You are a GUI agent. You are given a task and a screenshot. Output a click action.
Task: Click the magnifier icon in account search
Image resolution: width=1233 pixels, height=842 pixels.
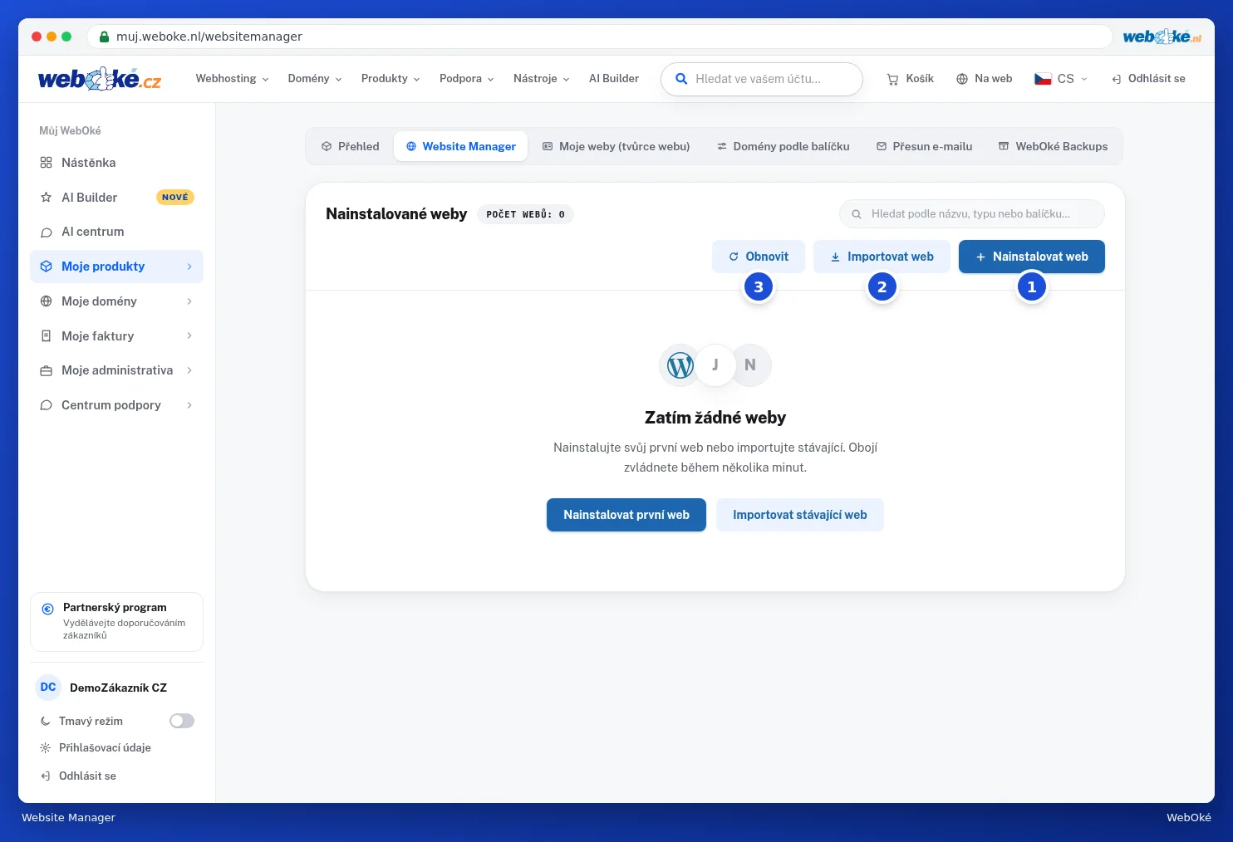click(x=681, y=79)
